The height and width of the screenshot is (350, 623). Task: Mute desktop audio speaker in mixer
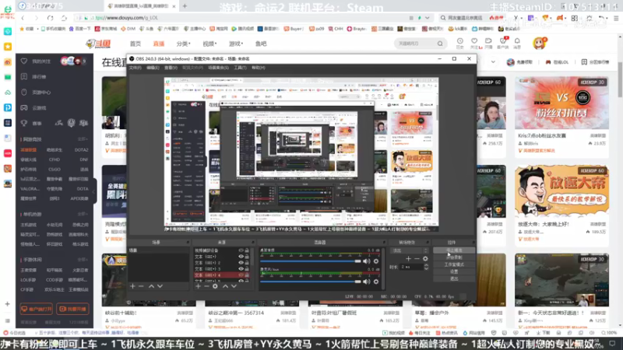(x=366, y=261)
